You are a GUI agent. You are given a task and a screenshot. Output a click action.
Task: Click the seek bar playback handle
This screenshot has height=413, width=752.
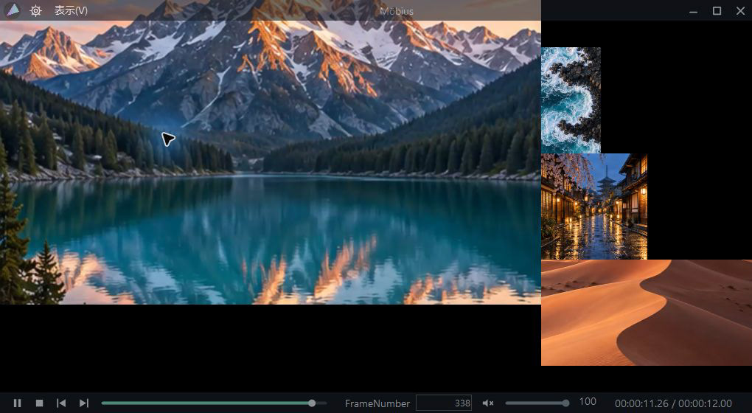(312, 403)
